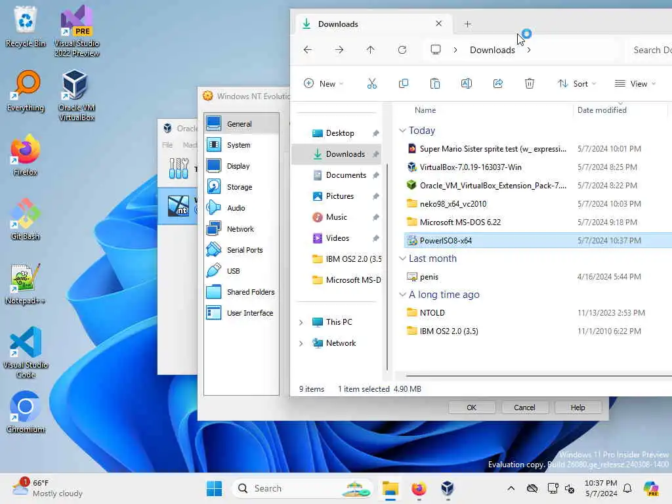
Task: Open the Display settings category
Action: click(x=241, y=166)
